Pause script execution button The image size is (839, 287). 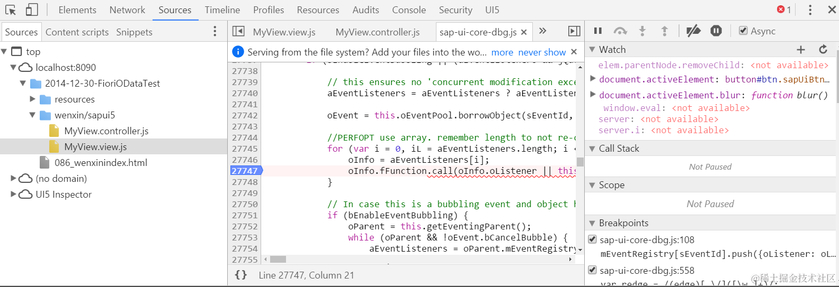pyautogui.click(x=598, y=31)
